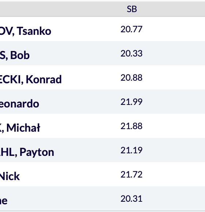
Task: Select the 20.88 season best value
Action: point(131,78)
